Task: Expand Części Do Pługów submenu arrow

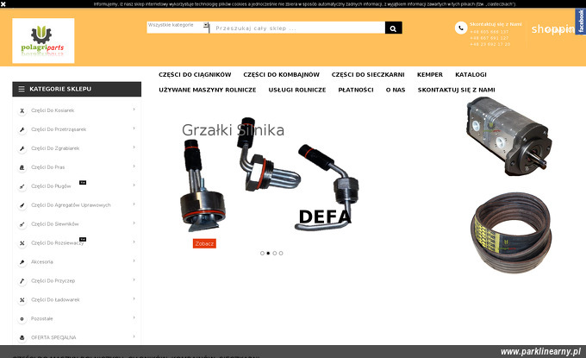Action: pos(134,185)
